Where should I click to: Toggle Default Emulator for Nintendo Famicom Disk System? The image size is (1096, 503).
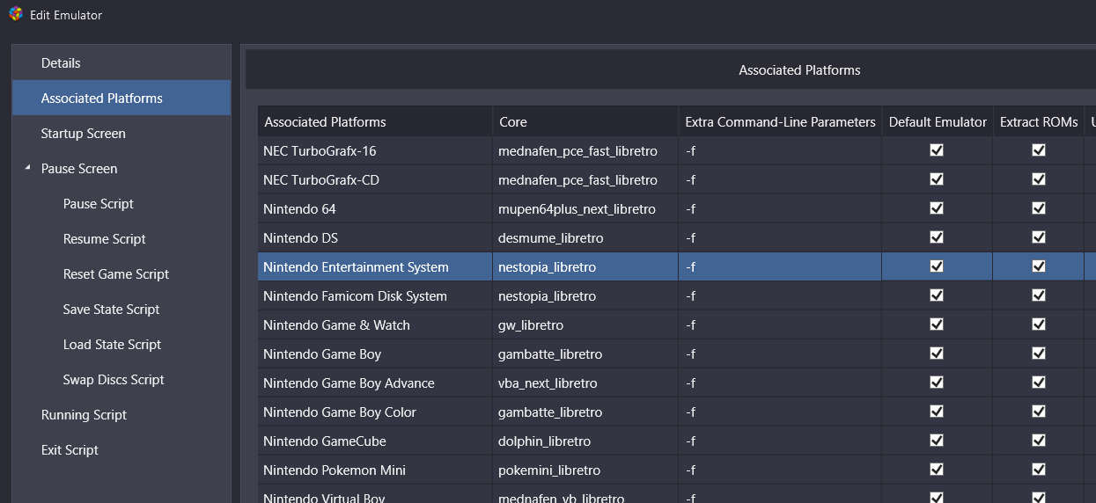point(937,295)
